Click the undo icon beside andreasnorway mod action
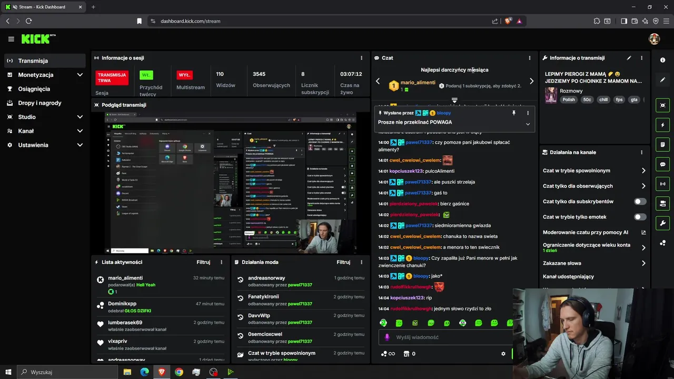Image resolution: width=674 pixels, height=379 pixels. 241,280
